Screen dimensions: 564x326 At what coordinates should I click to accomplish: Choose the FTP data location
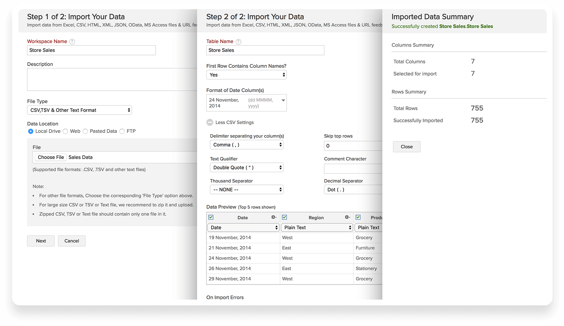click(x=122, y=131)
